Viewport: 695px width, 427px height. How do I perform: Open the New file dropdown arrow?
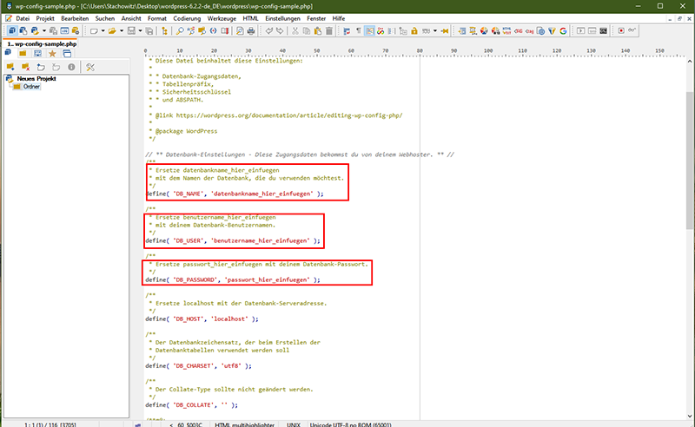(x=103, y=31)
